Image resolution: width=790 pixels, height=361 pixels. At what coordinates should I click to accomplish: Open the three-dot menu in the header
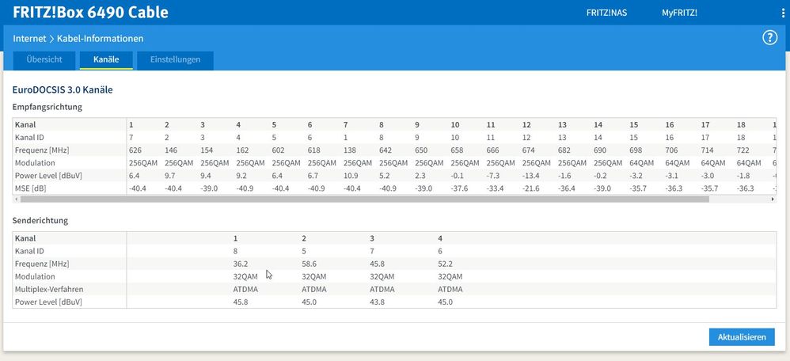pos(783,13)
